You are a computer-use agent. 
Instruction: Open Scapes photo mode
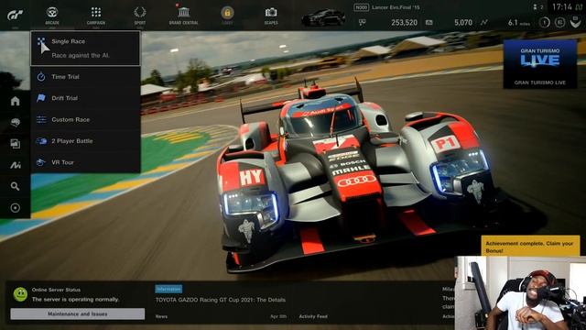(271, 16)
